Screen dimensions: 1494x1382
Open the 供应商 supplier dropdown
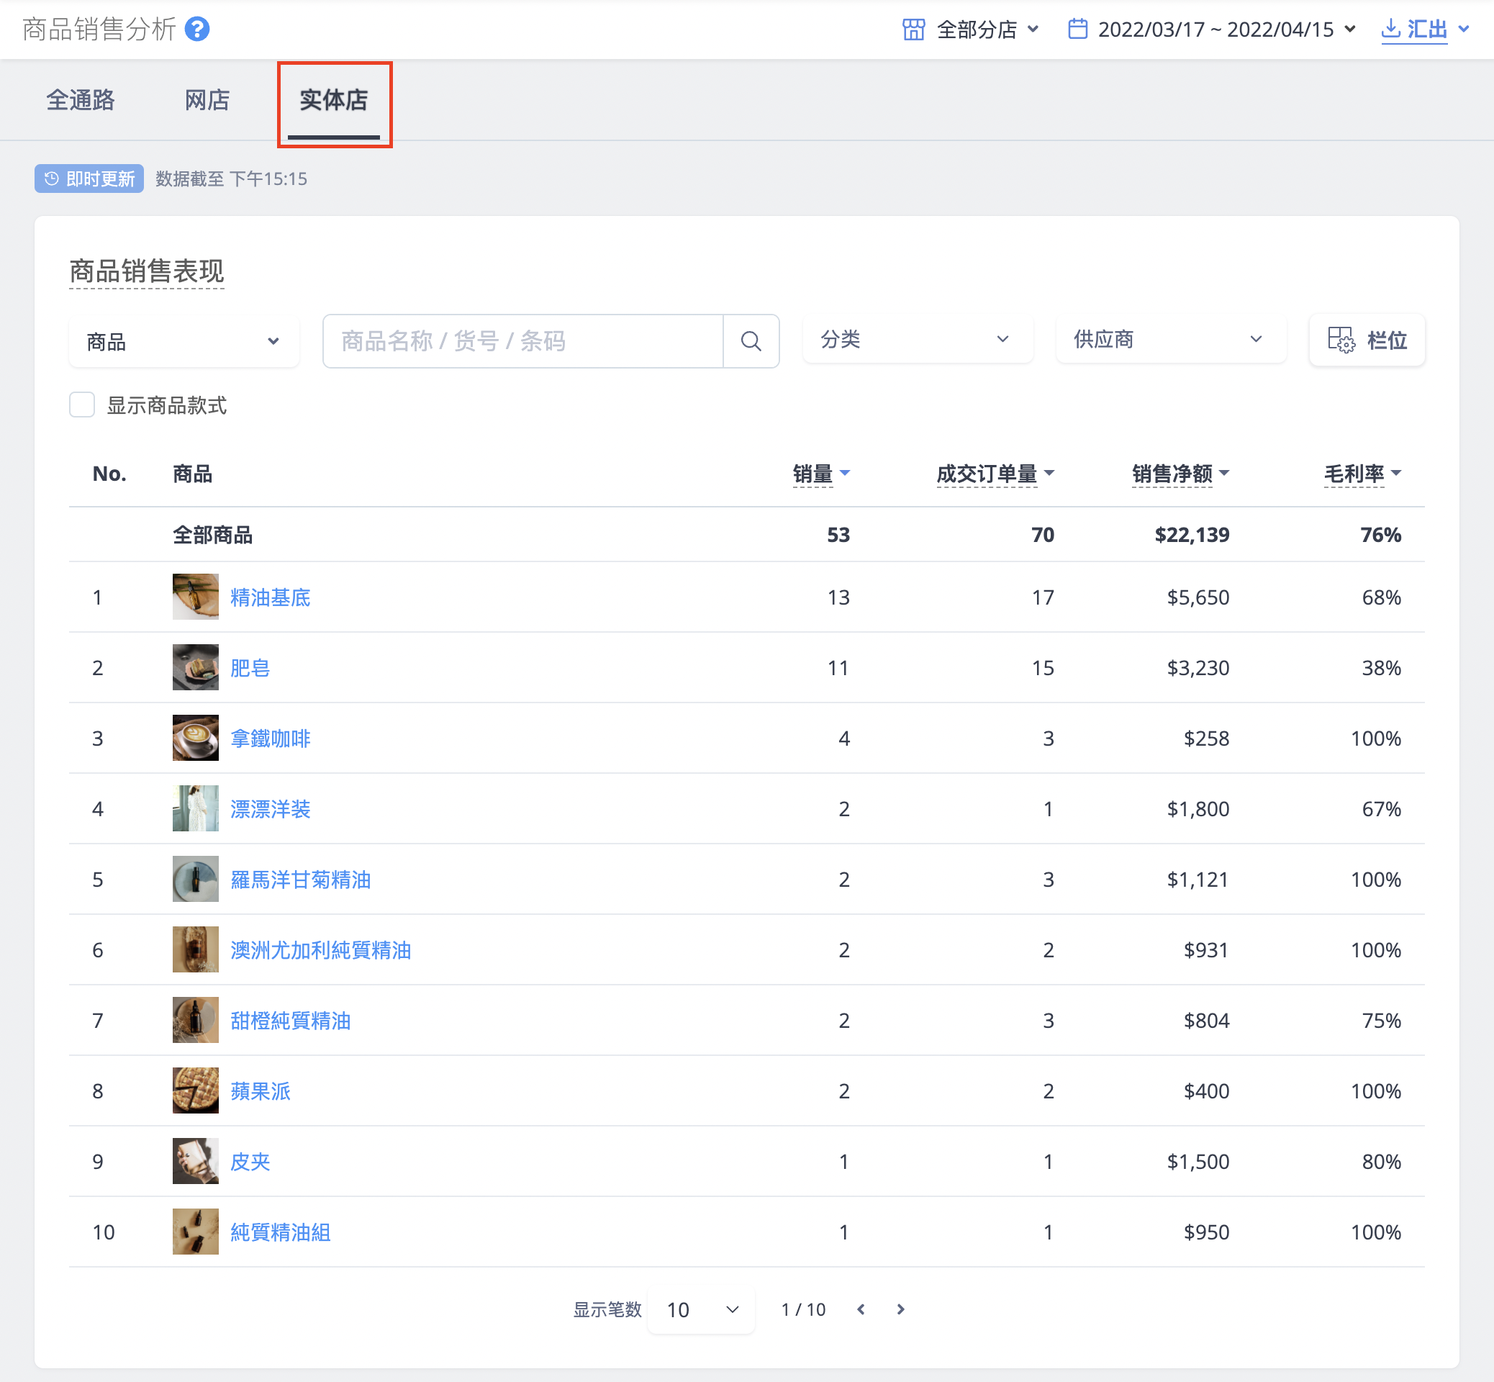click(1171, 340)
